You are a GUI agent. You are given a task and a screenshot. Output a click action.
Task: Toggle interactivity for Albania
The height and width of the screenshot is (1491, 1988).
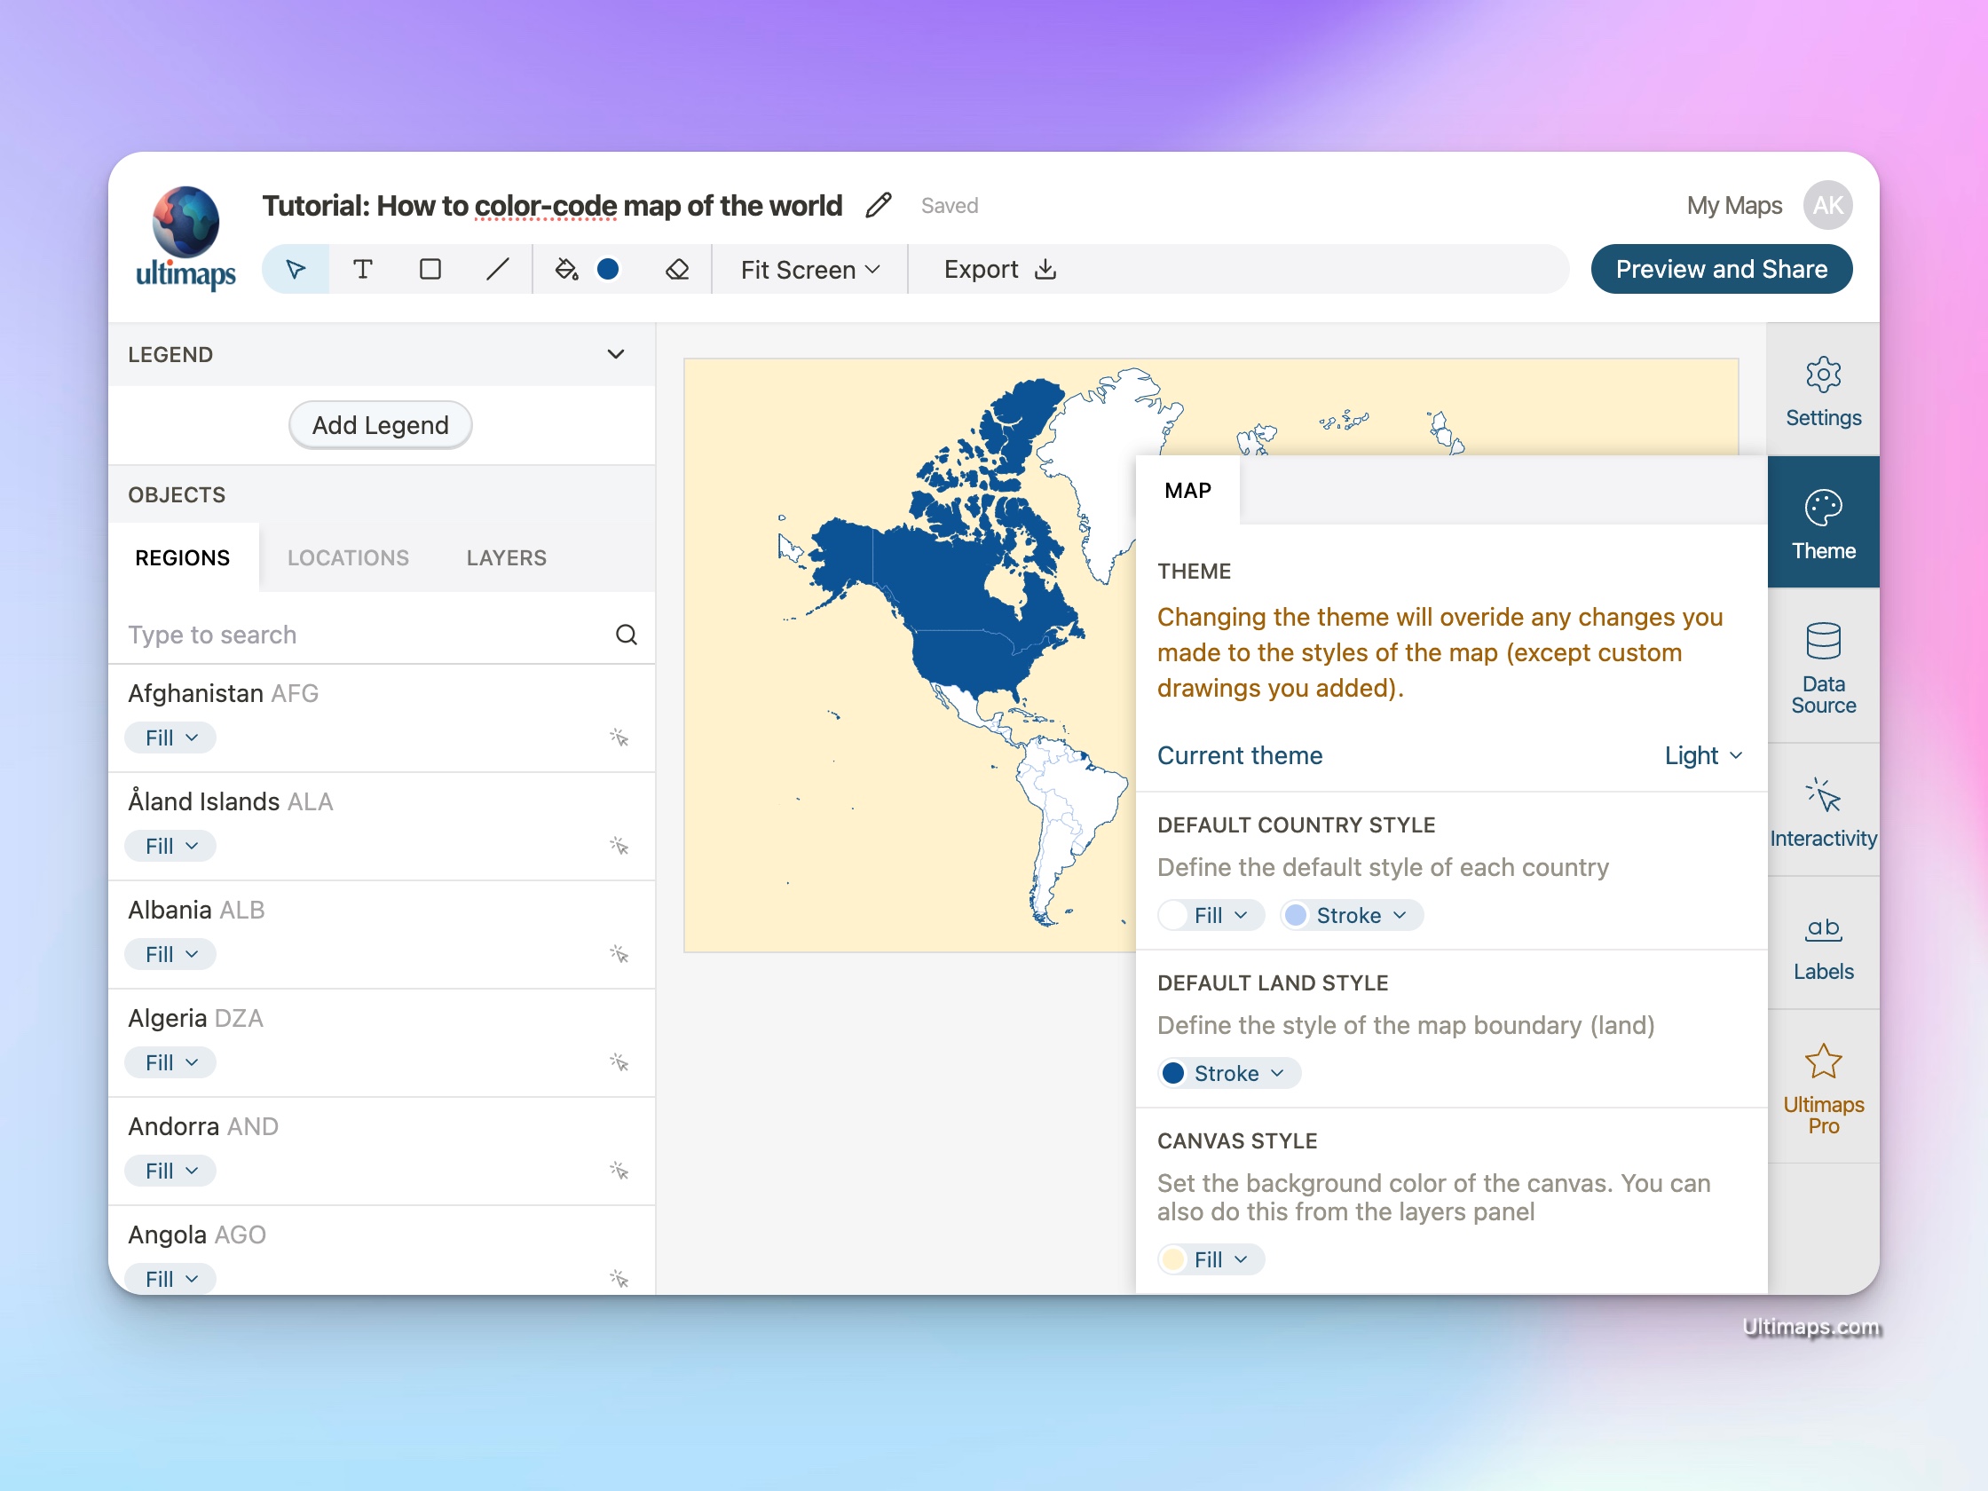click(619, 954)
